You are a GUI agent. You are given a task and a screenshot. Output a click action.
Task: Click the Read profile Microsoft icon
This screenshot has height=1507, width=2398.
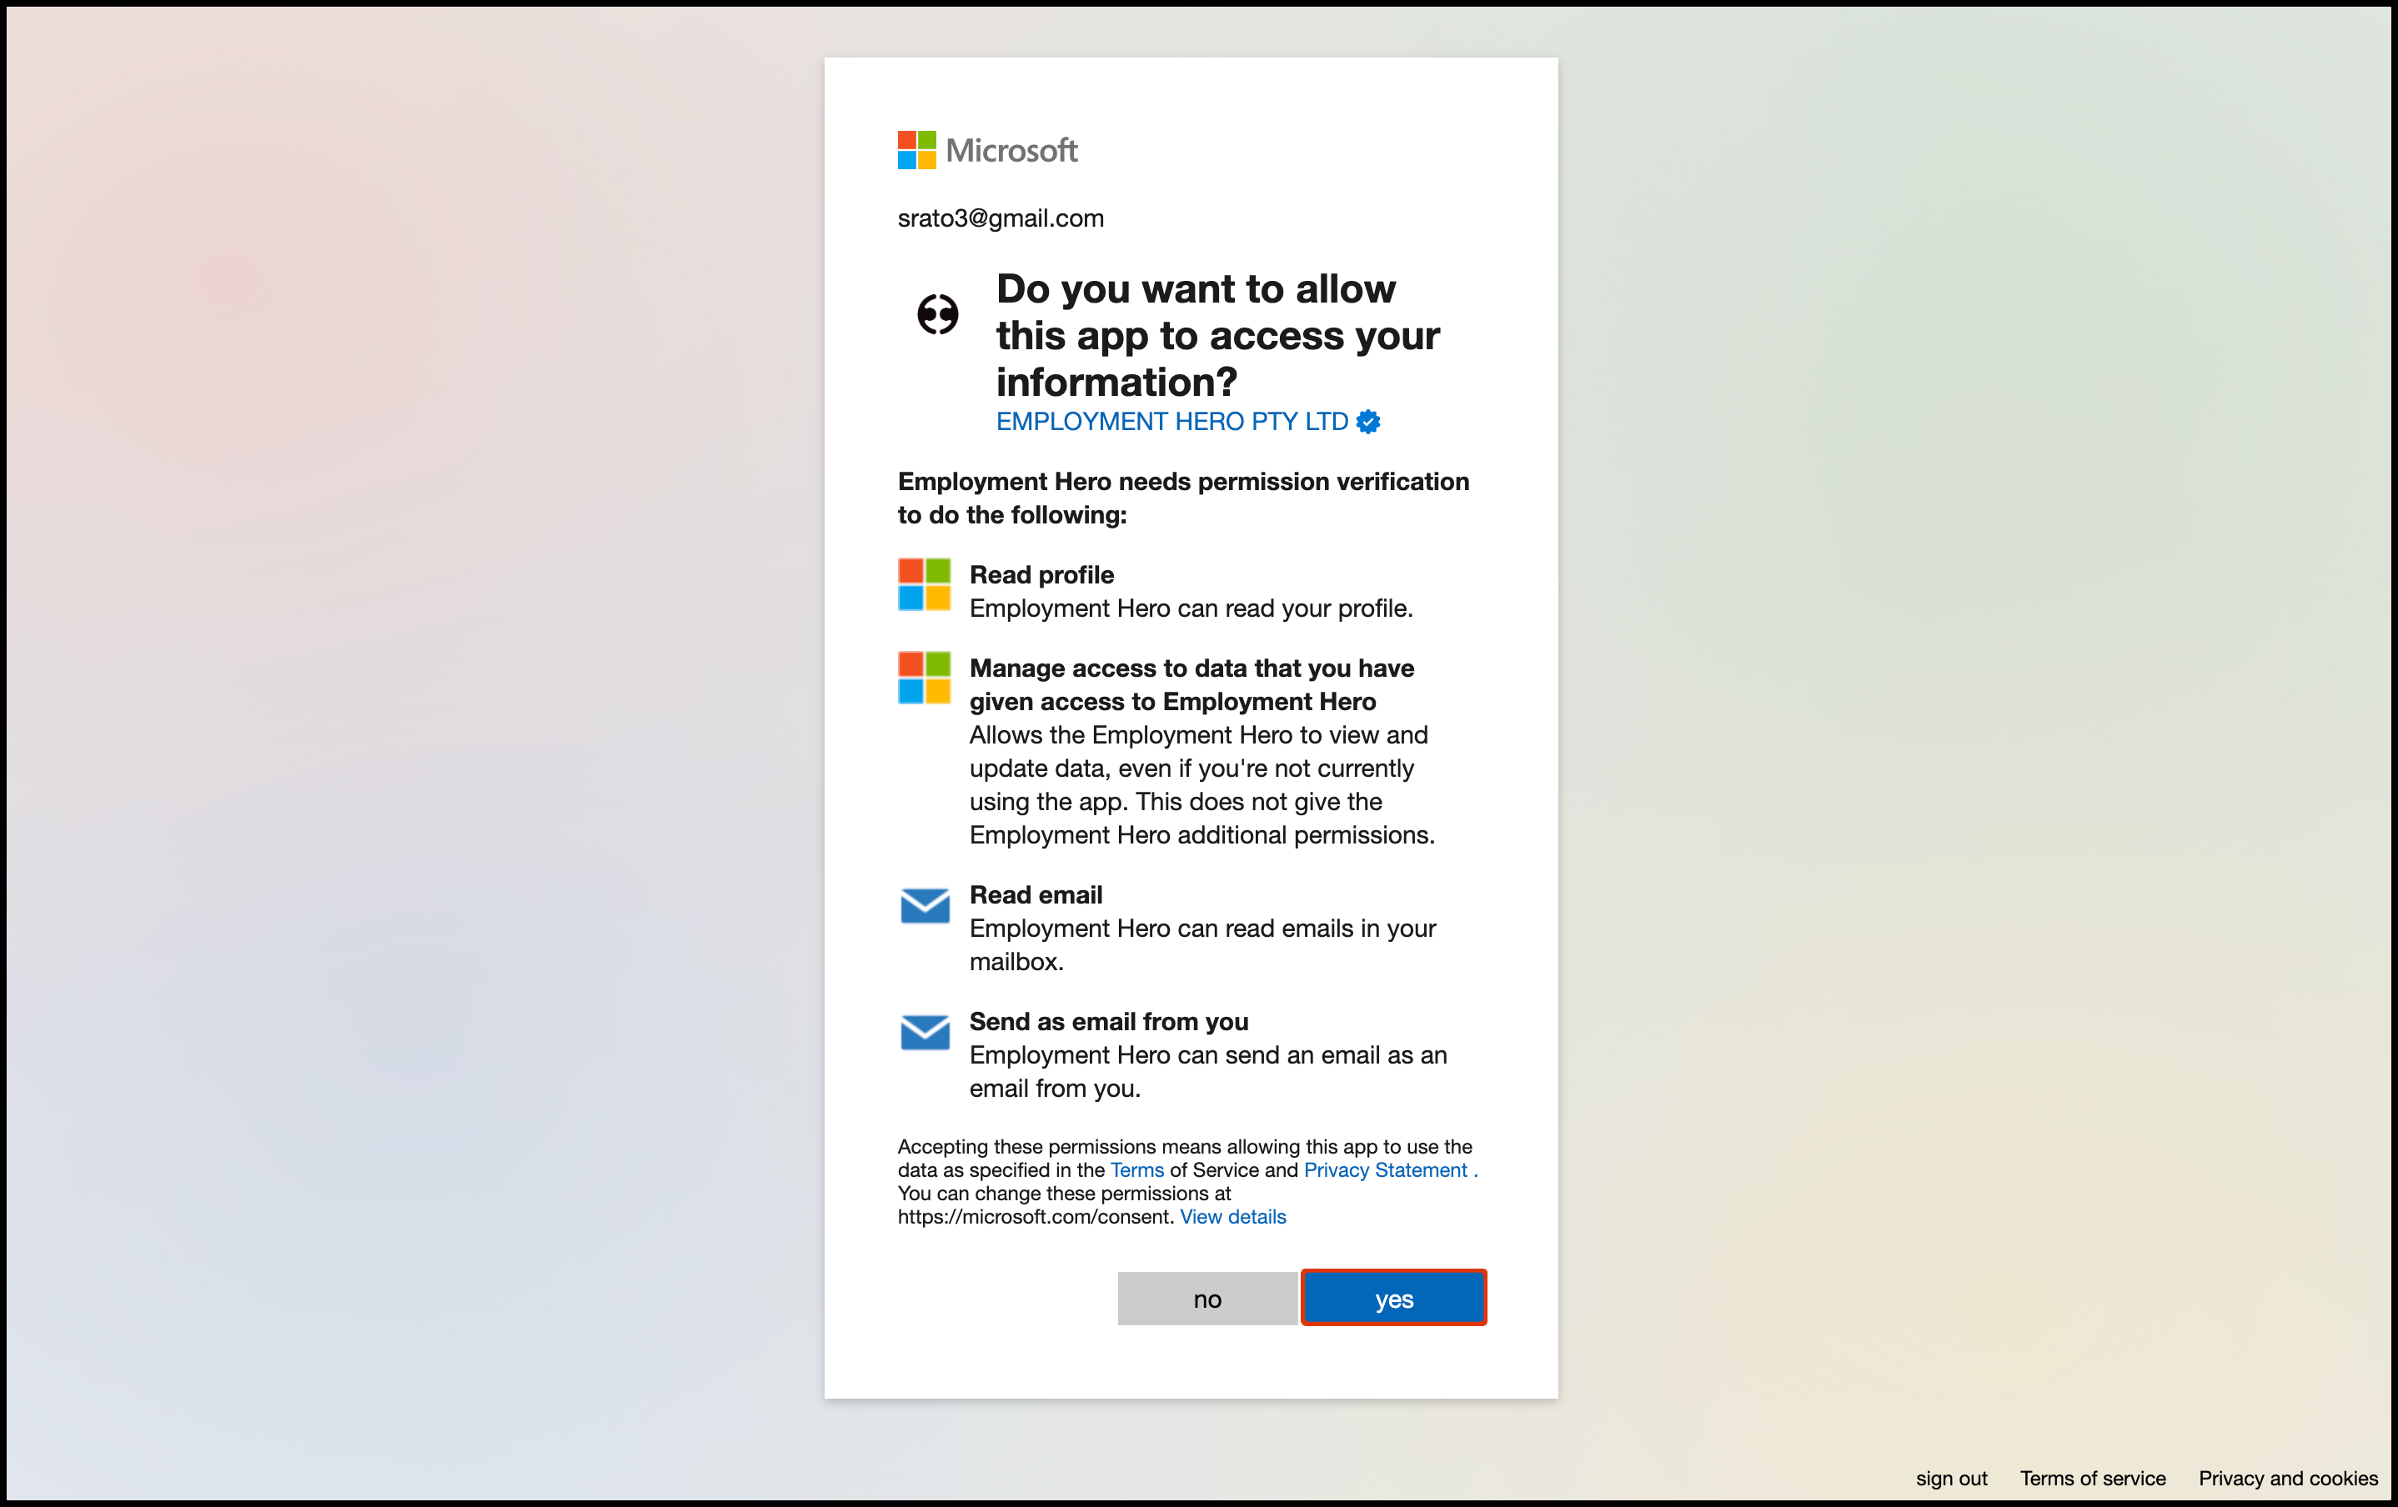pyautogui.click(x=924, y=584)
